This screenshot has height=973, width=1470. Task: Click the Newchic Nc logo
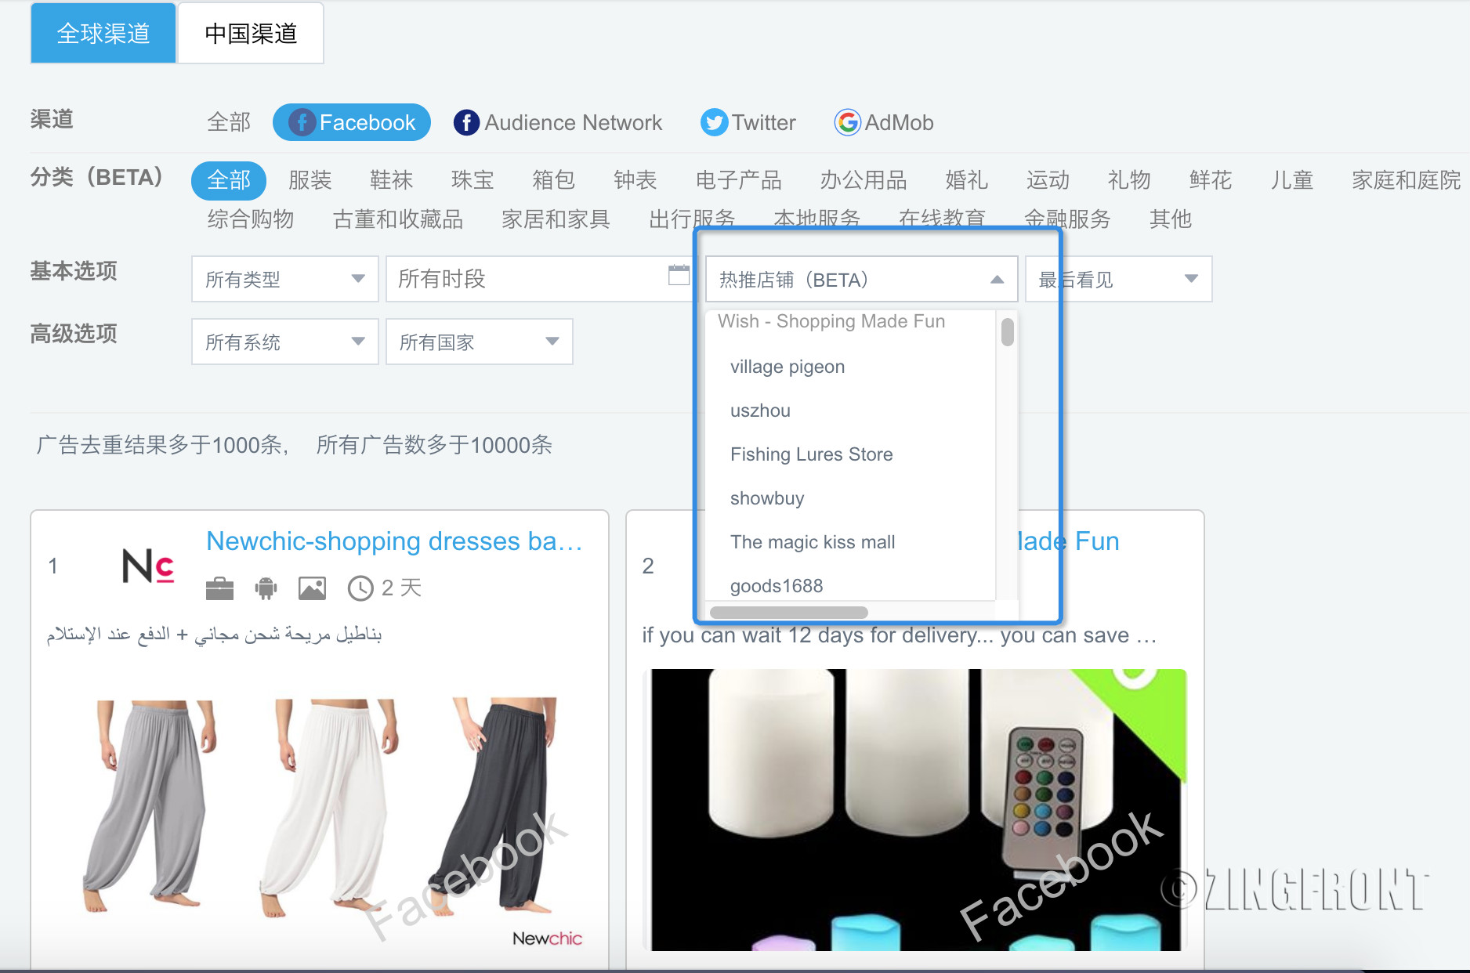(148, 566)
